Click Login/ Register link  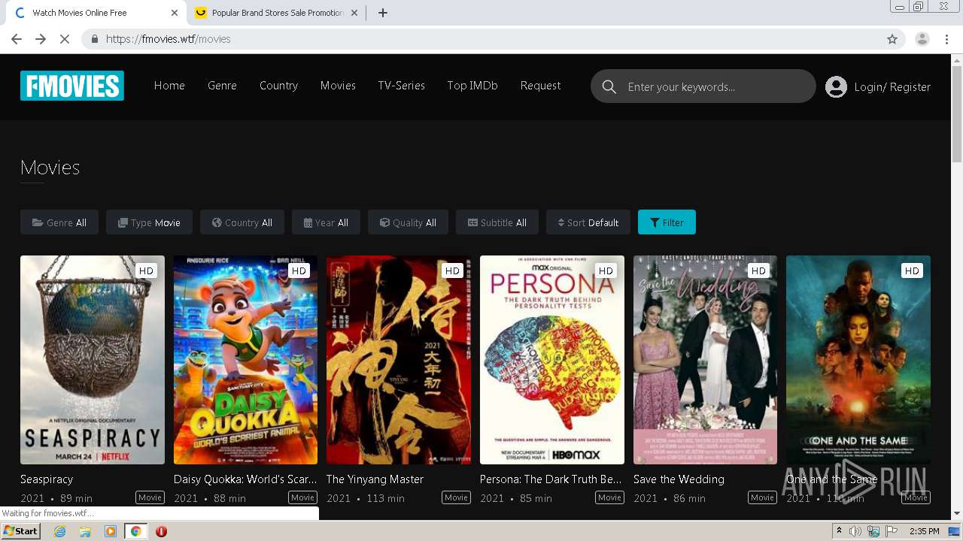892,87
